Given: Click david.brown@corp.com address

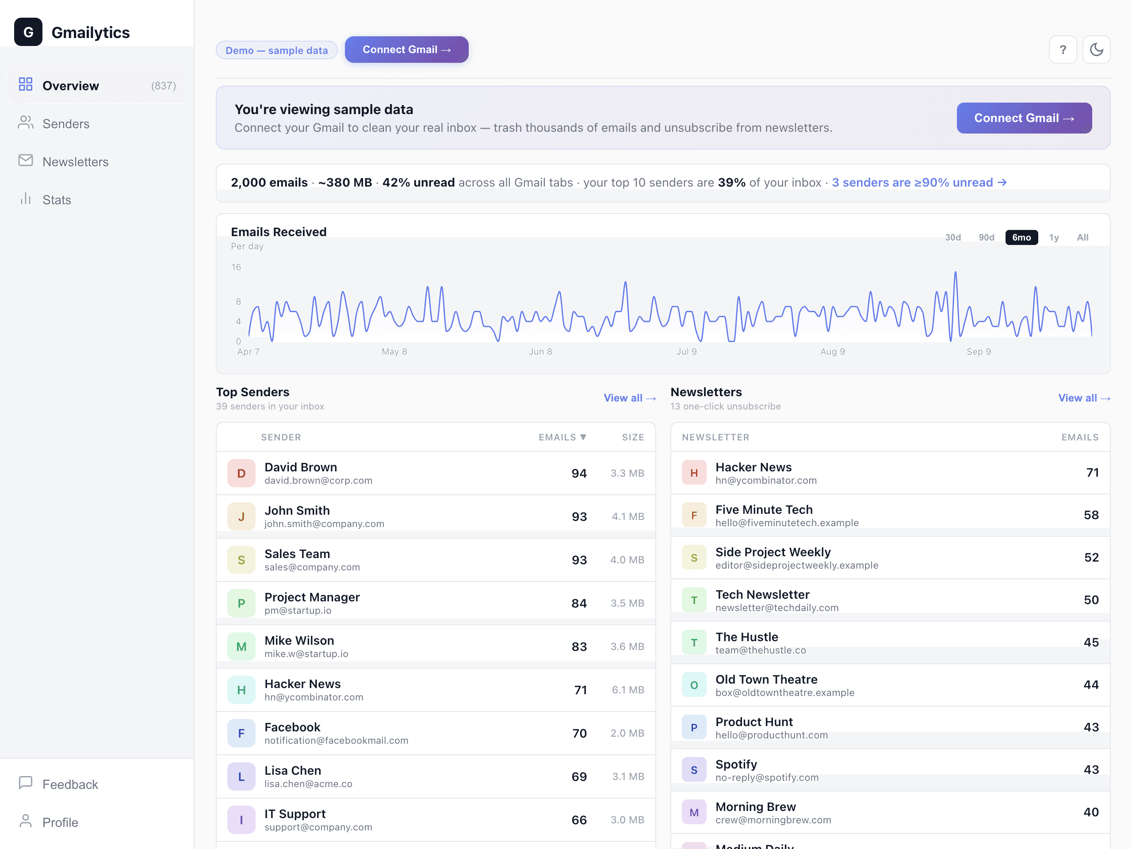Looking at the screenshot, I should click(x=318, y=481).
